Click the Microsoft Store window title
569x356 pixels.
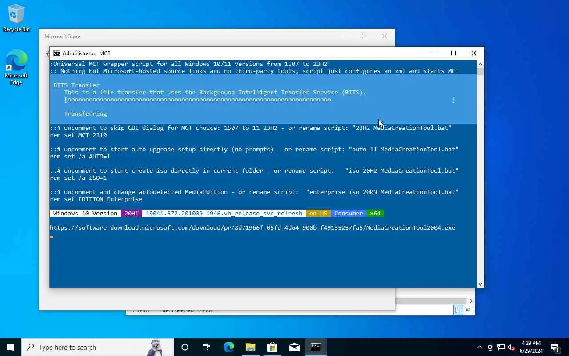coord(62,36)
